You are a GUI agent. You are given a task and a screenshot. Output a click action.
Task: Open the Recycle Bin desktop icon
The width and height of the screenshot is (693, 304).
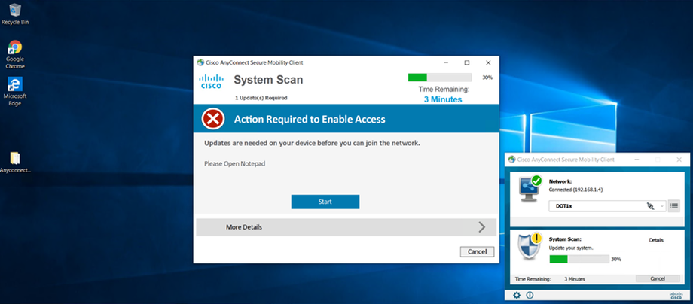tap(15, 14)
